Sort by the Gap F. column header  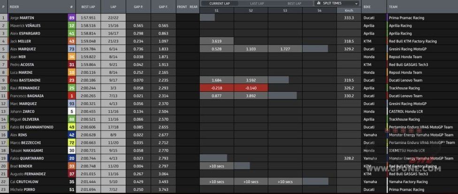[x=163, y=7]
